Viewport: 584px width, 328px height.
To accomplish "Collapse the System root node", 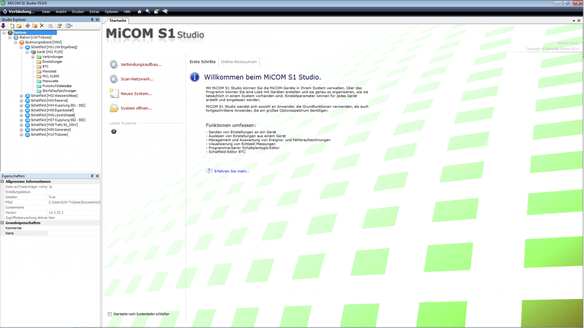I will pyautogui.click(x=4, y=32).
